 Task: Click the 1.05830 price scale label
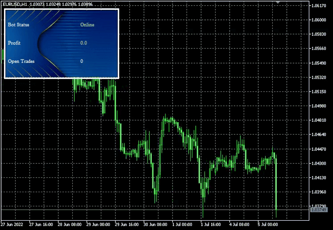click(319, 34)
